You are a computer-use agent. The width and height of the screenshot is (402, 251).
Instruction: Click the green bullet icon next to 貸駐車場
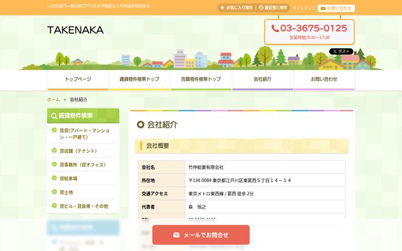54,178
